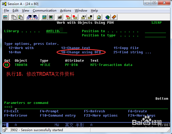Open the Color mapping icon
The width and height of the screenshot is (172, 134).
[x=51, y=17]
